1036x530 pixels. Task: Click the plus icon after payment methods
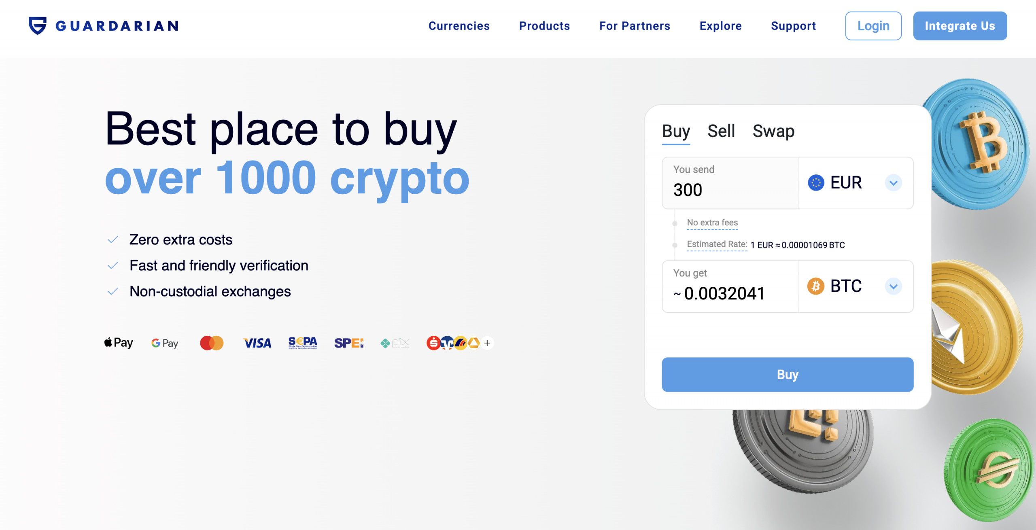[x=487, y=342]
